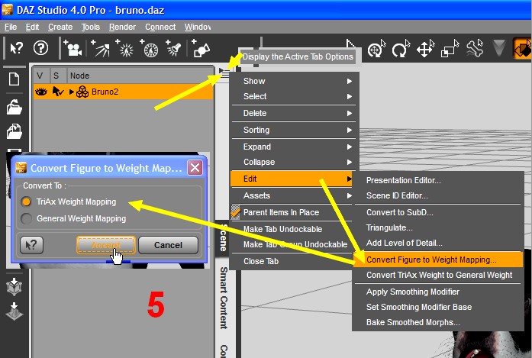This screenshot has height=358, width=532.
Task: Expand the Sorting submenu
Action: (x=294, y=130)
